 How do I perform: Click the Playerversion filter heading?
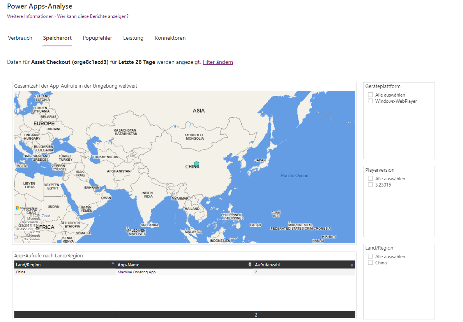pyautogui.click(x=380, y=170)
